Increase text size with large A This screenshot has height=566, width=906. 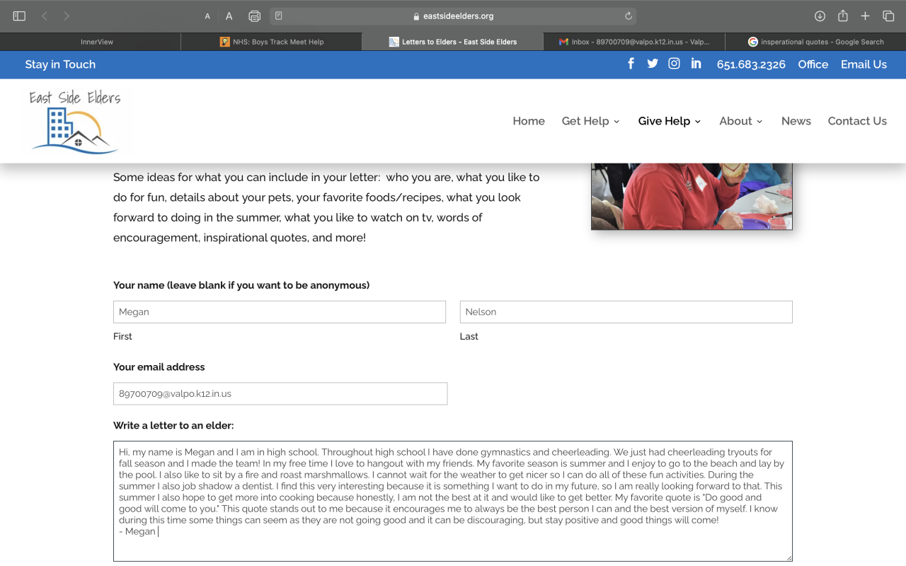(x=229, y=16)
